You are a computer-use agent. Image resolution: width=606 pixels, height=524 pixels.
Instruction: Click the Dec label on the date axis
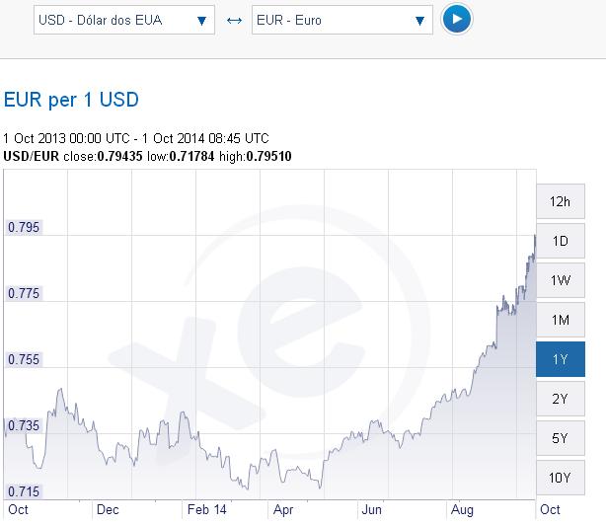[x=108, y=510]
